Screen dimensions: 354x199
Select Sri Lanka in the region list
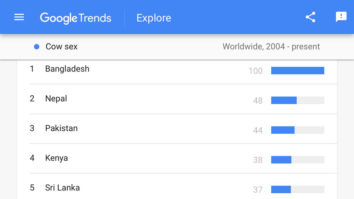coord(62,188)
